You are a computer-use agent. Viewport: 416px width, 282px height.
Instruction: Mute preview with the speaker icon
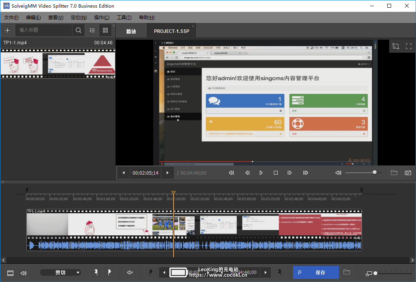(x=338, y=173)
